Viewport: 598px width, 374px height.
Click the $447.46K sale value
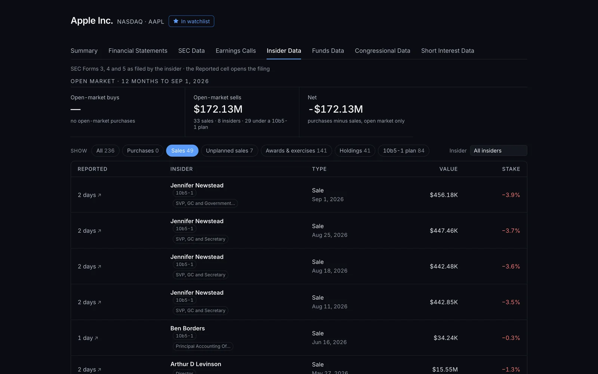point(444,231)
